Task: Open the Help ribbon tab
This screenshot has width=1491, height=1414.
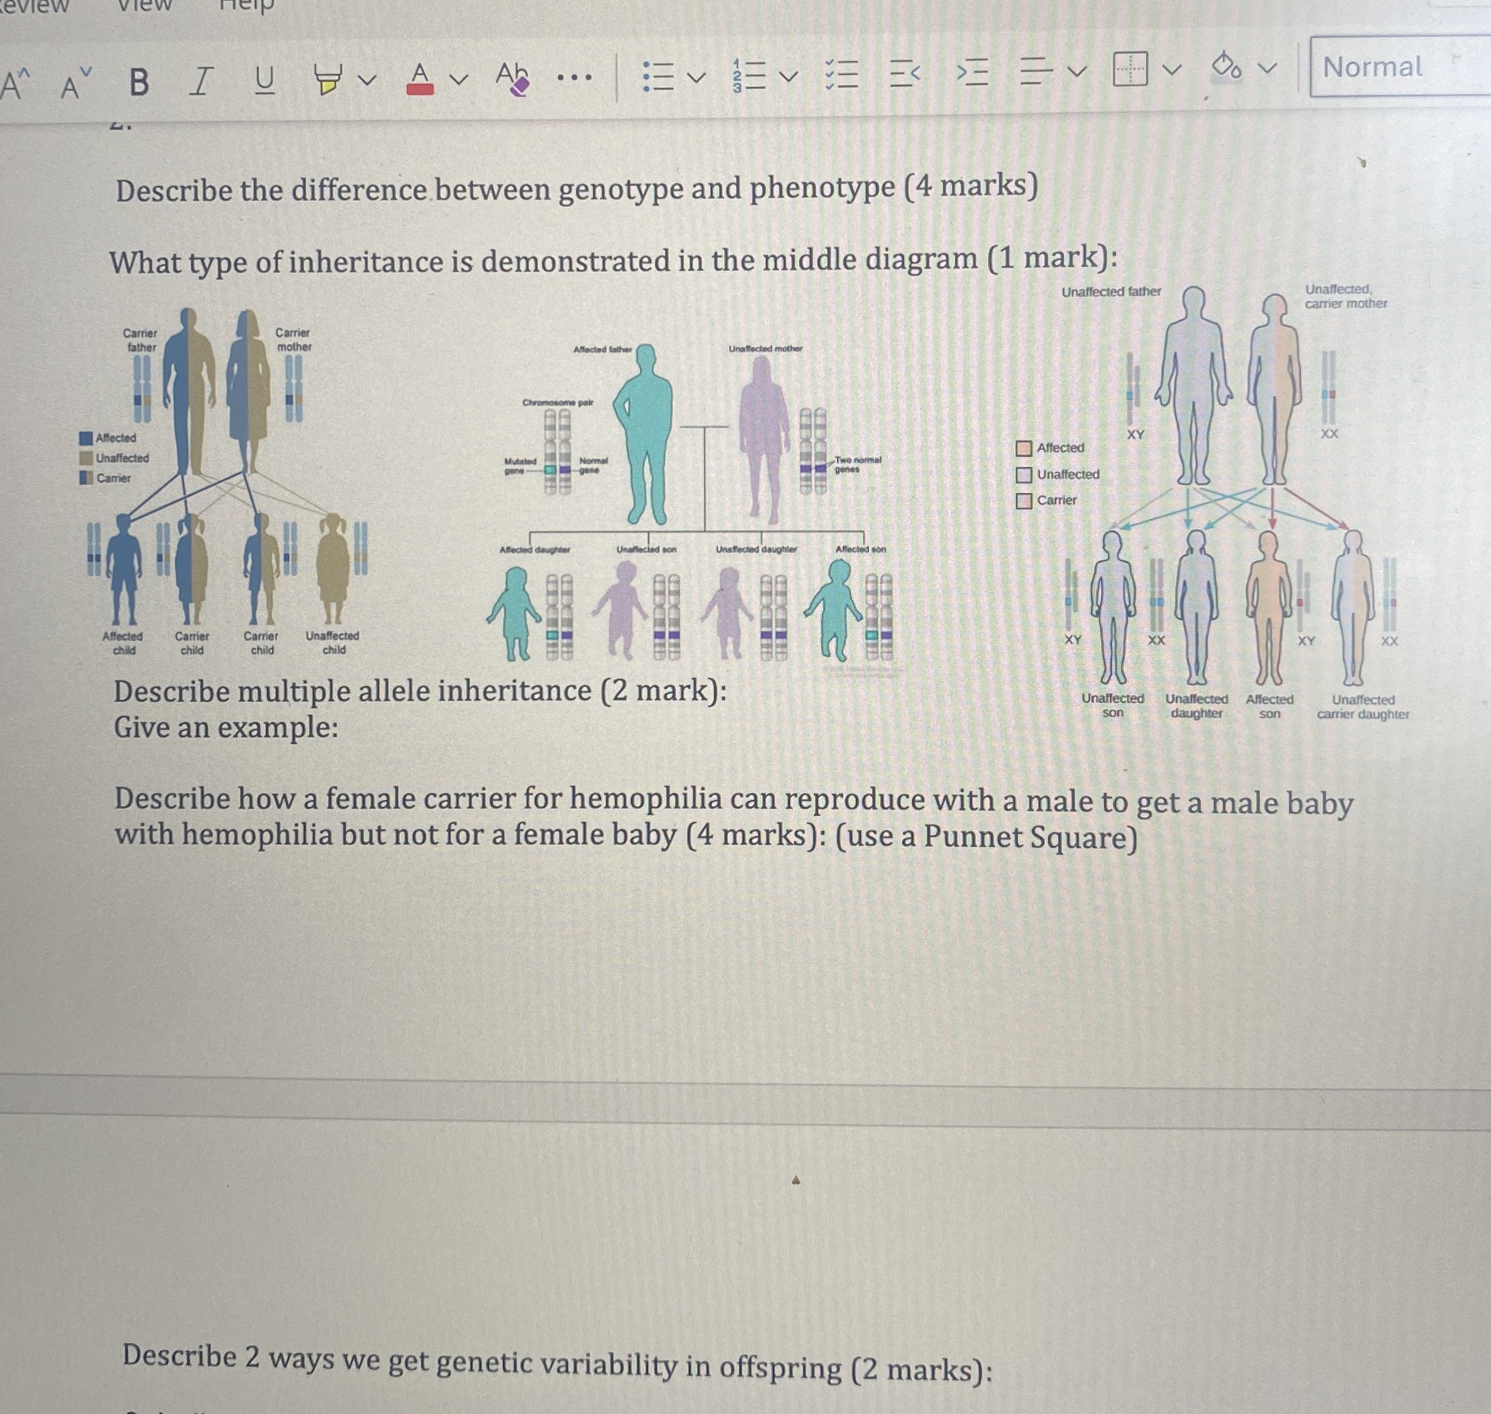Action: [246, 6]
